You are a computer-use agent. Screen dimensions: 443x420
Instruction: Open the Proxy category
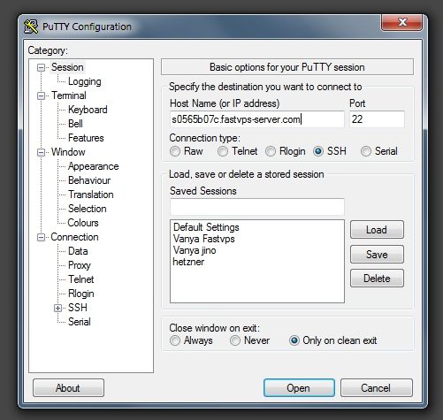[80, 265]
